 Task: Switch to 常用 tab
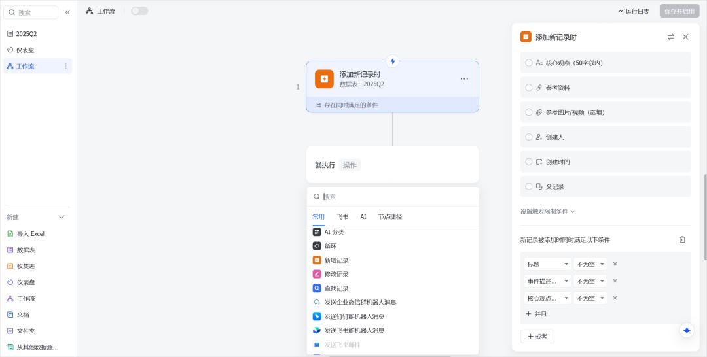click(319, 217)
